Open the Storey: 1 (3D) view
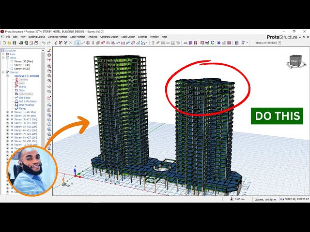Image resolution: width=310 pixels, height=232 pixels. [22, 65]
